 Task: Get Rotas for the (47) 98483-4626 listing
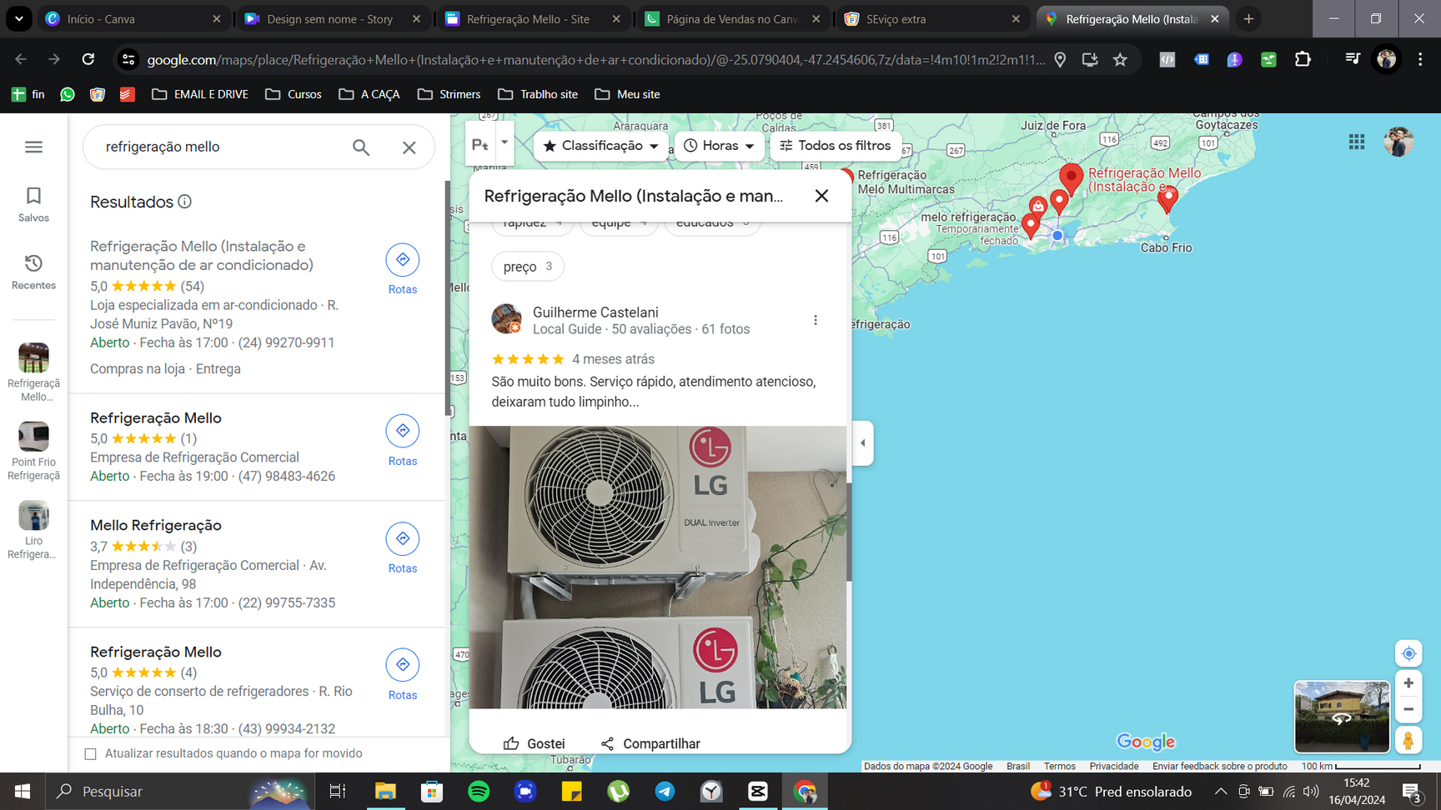[403, 441]
